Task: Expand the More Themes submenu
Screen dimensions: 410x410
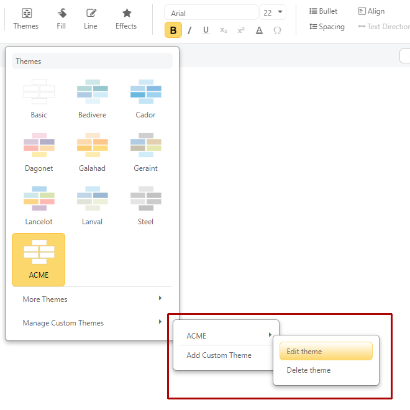Action: 92,299
